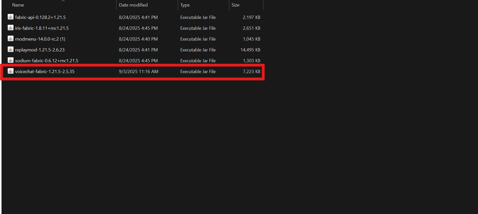The image size is (478, 214).
Task: Click Executable Jar File type of fabric-api row
Action: 198,17
